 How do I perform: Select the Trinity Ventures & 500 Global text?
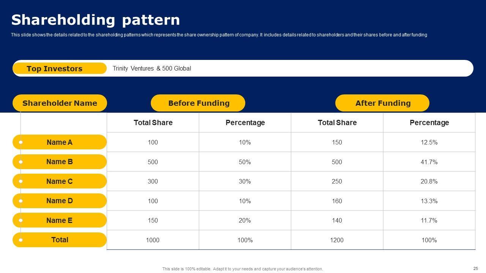tap(152, 69)
